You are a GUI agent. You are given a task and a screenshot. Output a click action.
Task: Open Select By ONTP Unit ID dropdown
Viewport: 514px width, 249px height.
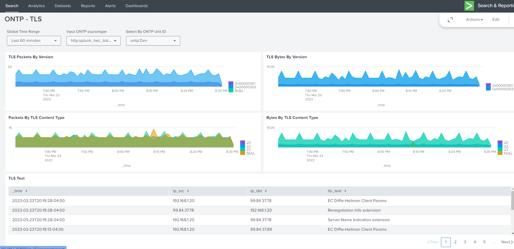tap(153, 41)
